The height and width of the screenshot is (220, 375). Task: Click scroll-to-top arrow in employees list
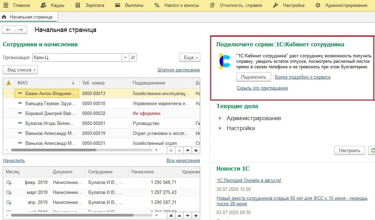171,150
